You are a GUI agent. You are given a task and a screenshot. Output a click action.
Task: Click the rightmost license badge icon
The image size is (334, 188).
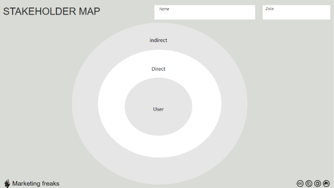(326, 183)
